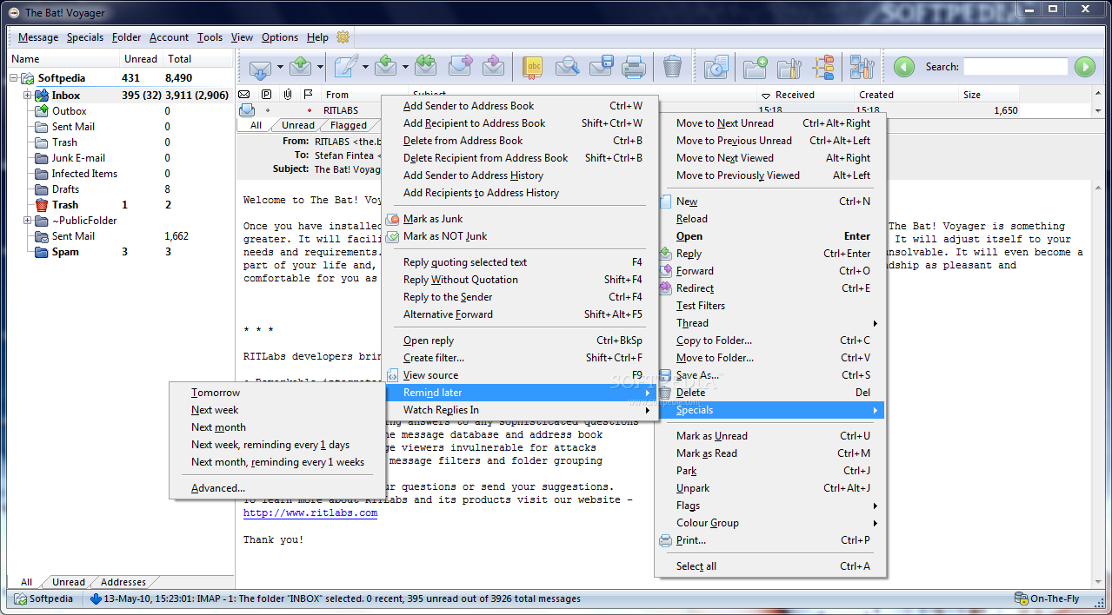Choose Select all in context menu

point(769,566)
